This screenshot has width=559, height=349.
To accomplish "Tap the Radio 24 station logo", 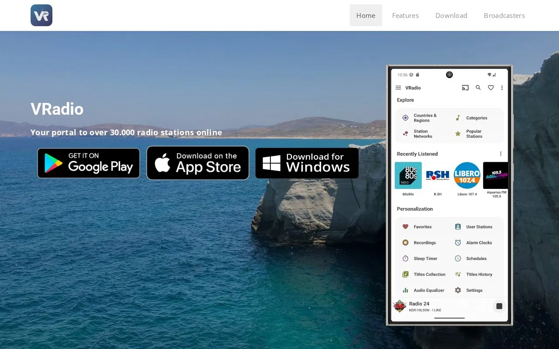I will [400, 306].
